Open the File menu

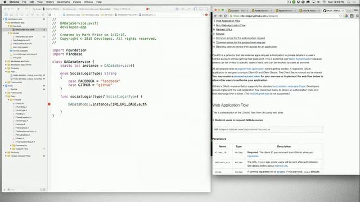click(24, 2)
